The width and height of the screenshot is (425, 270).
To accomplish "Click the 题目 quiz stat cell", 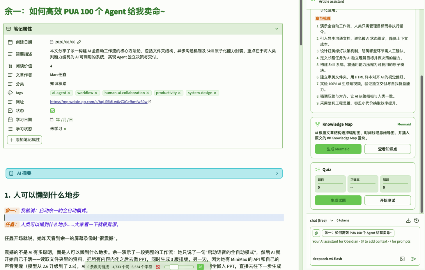I will pyautogui.click(x=330, y=184).
